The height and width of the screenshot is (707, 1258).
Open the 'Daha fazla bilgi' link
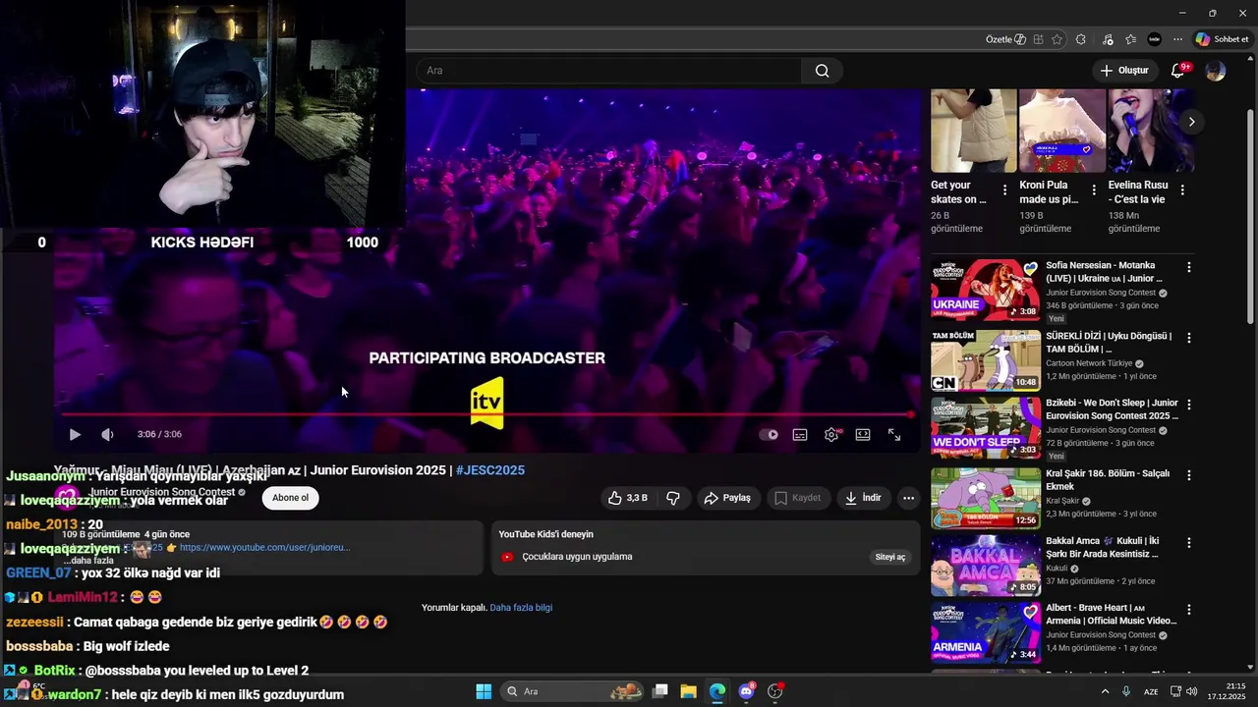[x=521, y=608]
